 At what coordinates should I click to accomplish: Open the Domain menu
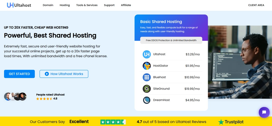48,5
